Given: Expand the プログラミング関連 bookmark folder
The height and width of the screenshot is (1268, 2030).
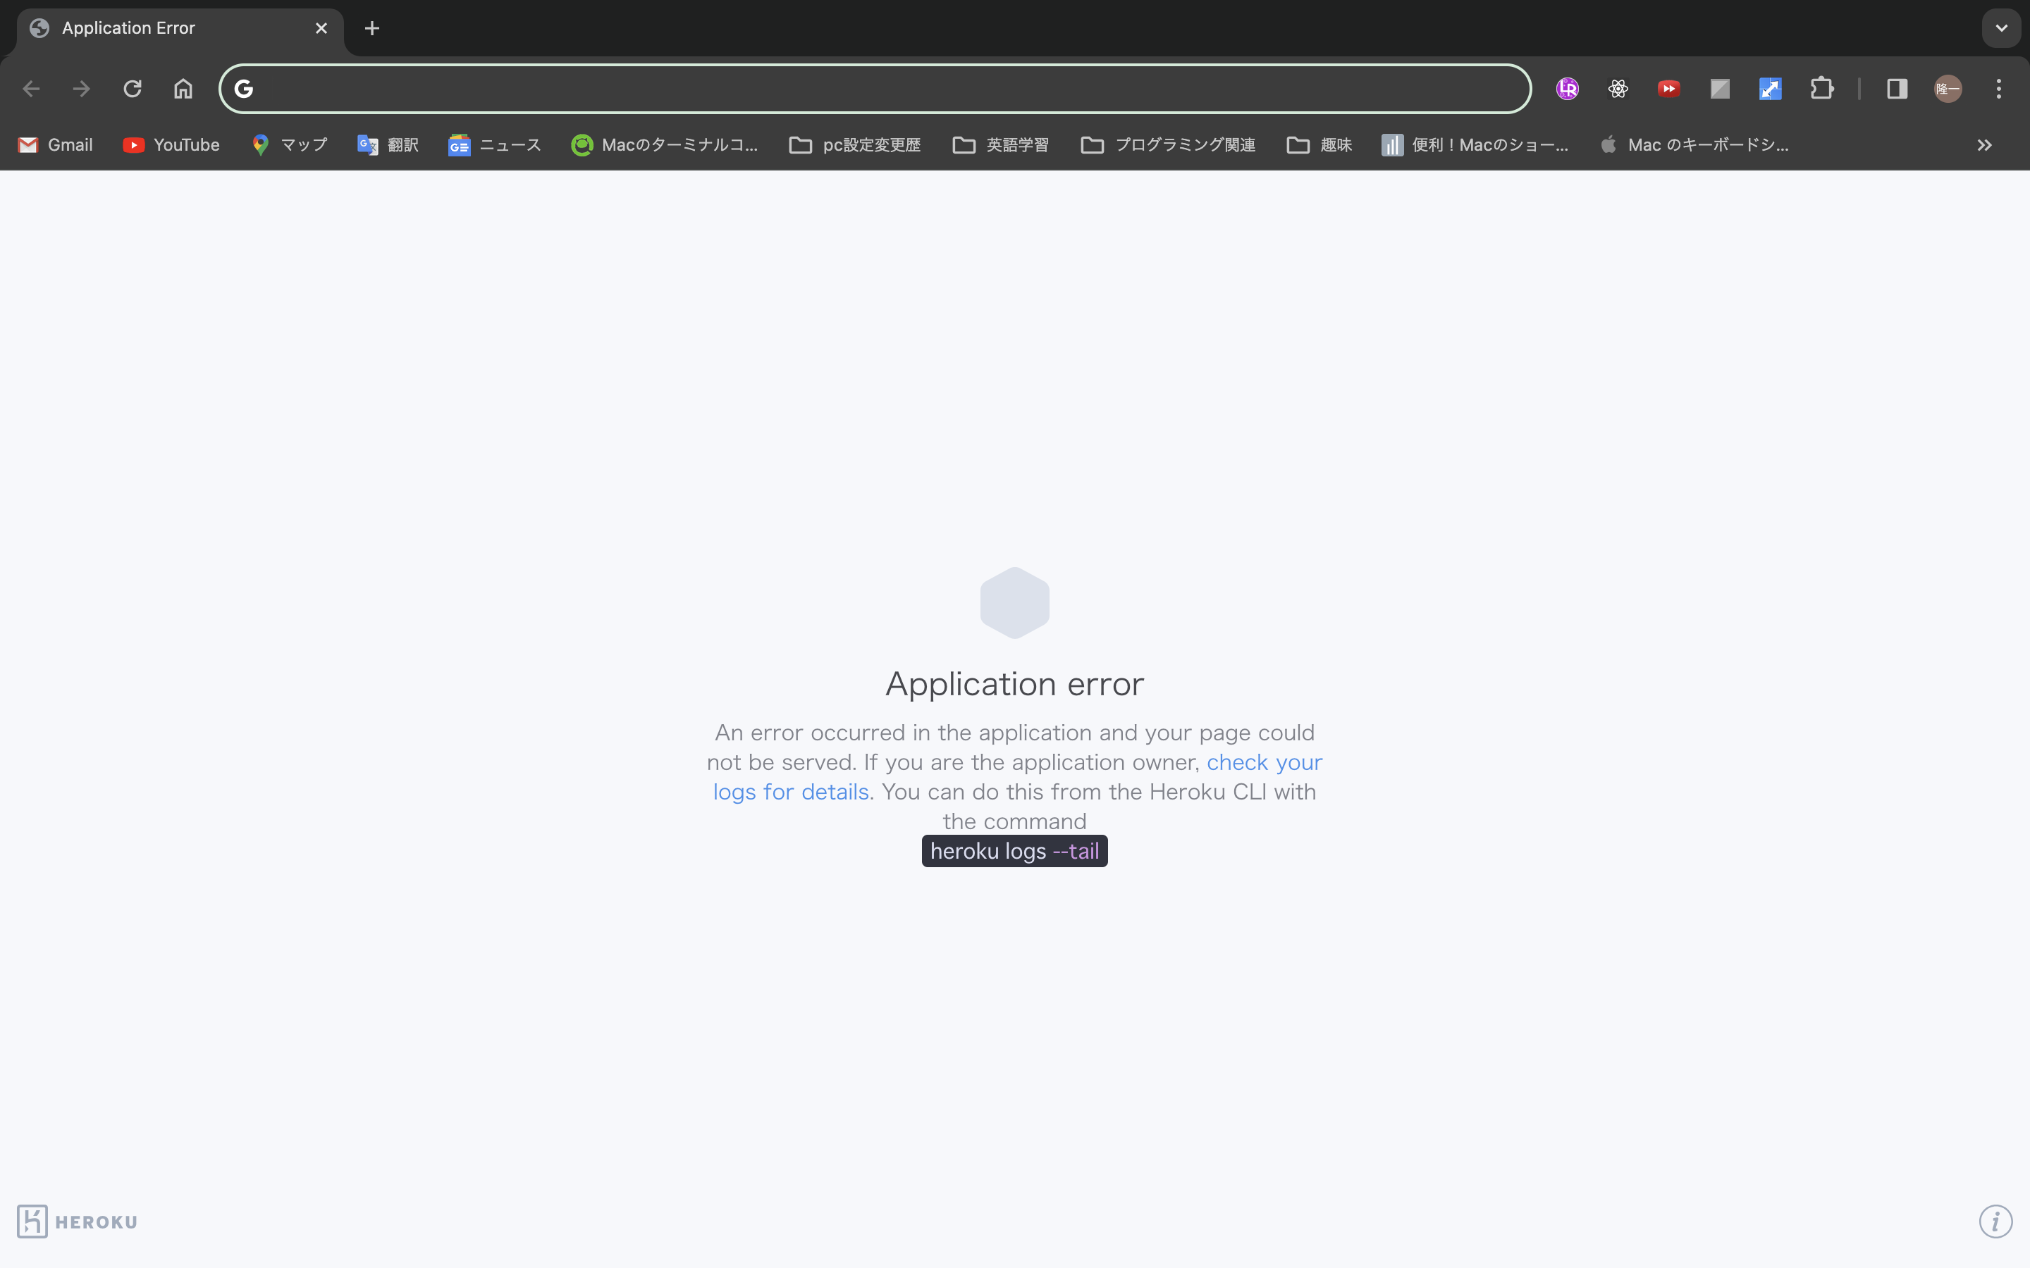Looking at the screenshot, I should (x=1169, y=145).
